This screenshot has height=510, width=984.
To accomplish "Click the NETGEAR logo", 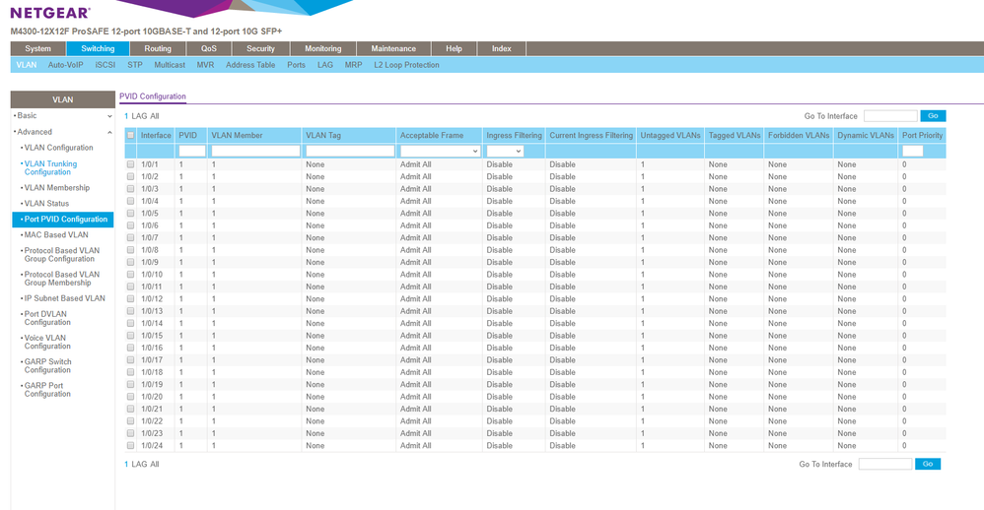I will click(x=50, y=13).
